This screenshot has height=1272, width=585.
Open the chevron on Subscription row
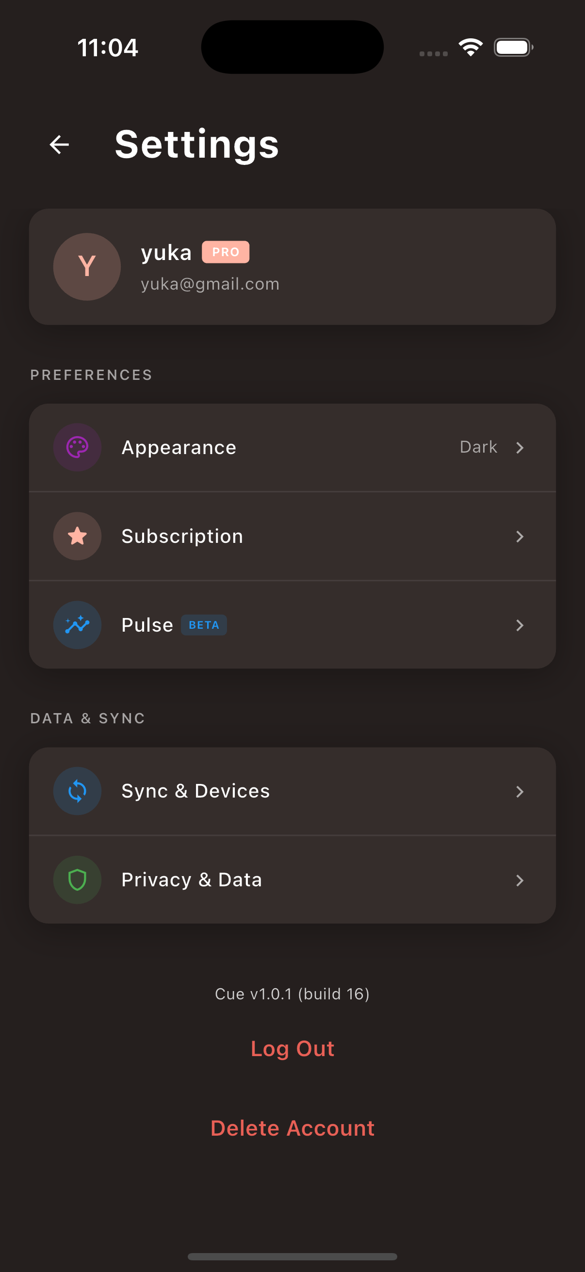coord(520,536)
